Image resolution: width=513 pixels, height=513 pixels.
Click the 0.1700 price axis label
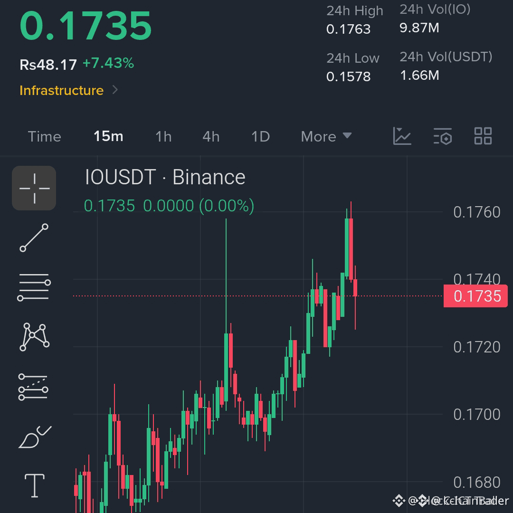point(477,414)
